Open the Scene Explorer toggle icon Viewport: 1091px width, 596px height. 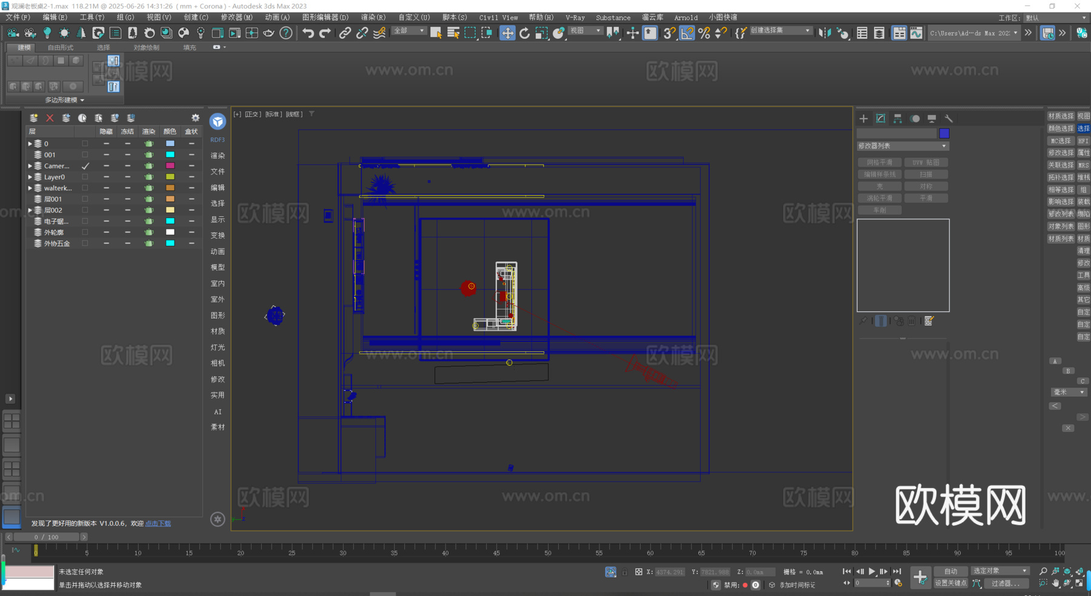[x=862, y=33]
